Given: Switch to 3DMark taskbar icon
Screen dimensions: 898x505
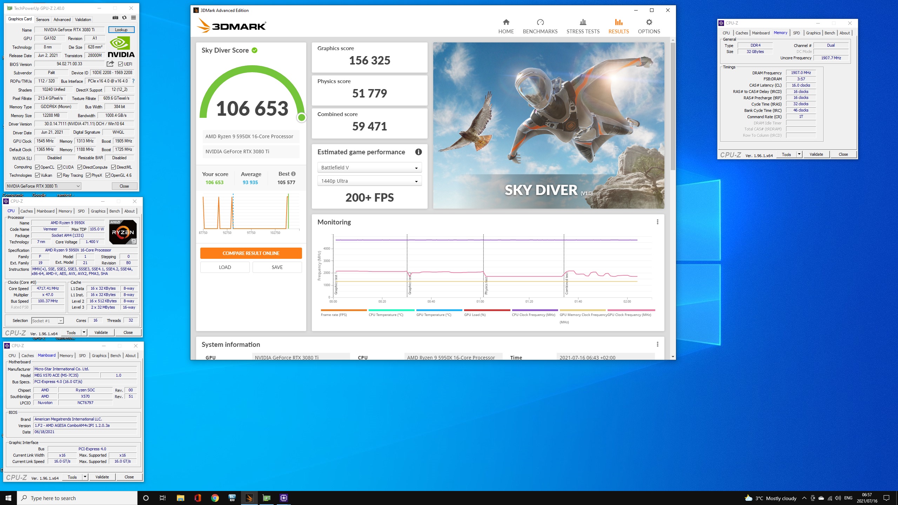Looking at the screenshot, I should (249, 498).
